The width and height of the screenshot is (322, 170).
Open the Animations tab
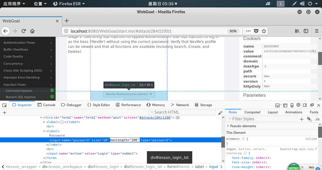294,112
